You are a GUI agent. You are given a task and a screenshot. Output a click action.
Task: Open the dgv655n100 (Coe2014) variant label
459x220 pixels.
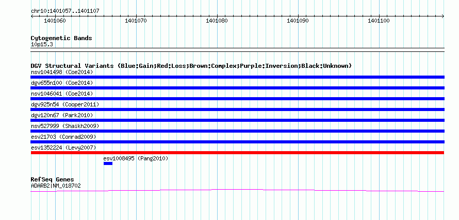point(62,83)
